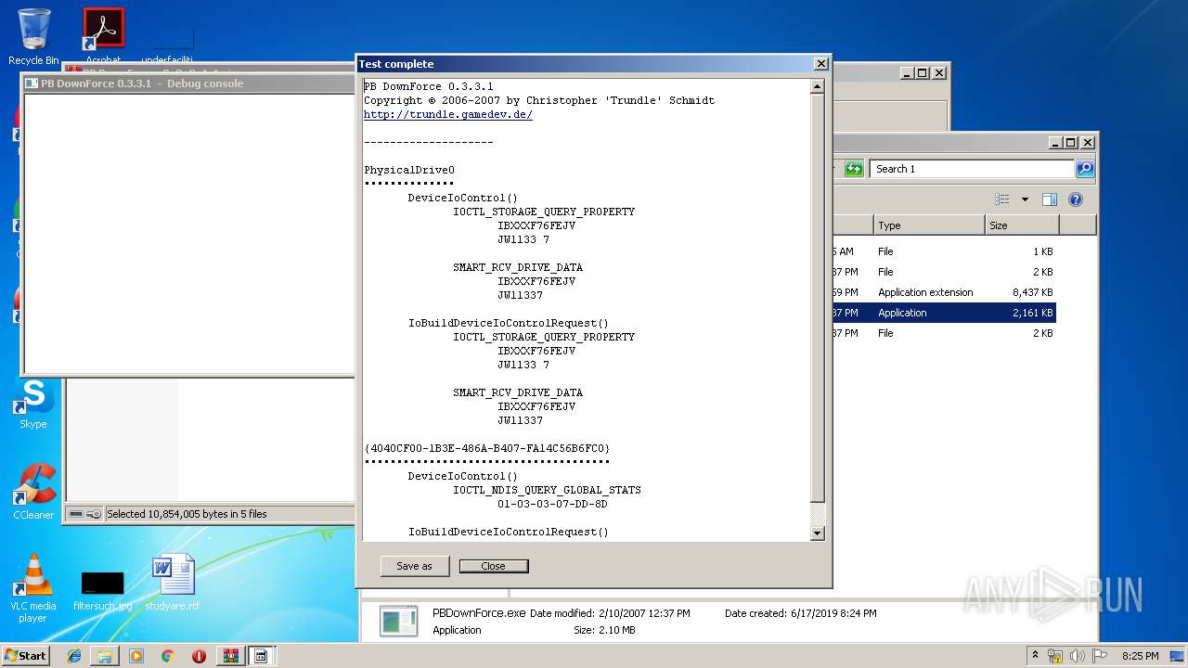Maximize the Explorer window

click(x=1071, y=143)
